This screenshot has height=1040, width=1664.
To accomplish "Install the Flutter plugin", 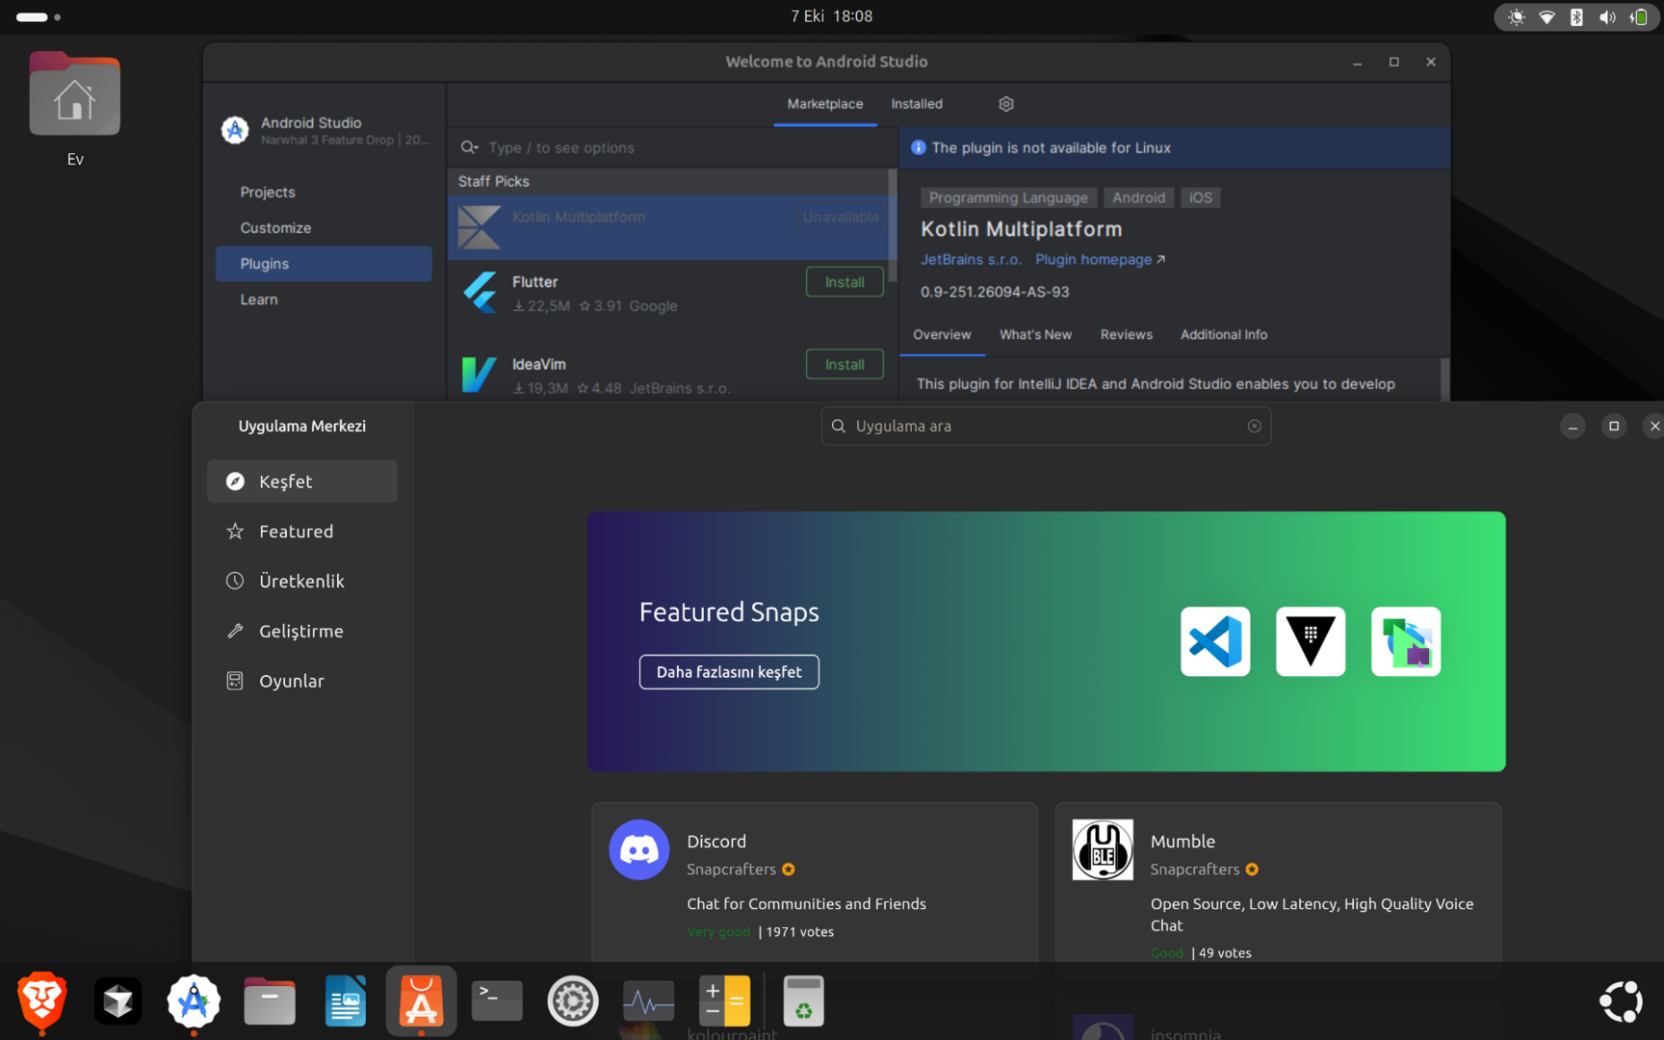I will tap(845, 282).
